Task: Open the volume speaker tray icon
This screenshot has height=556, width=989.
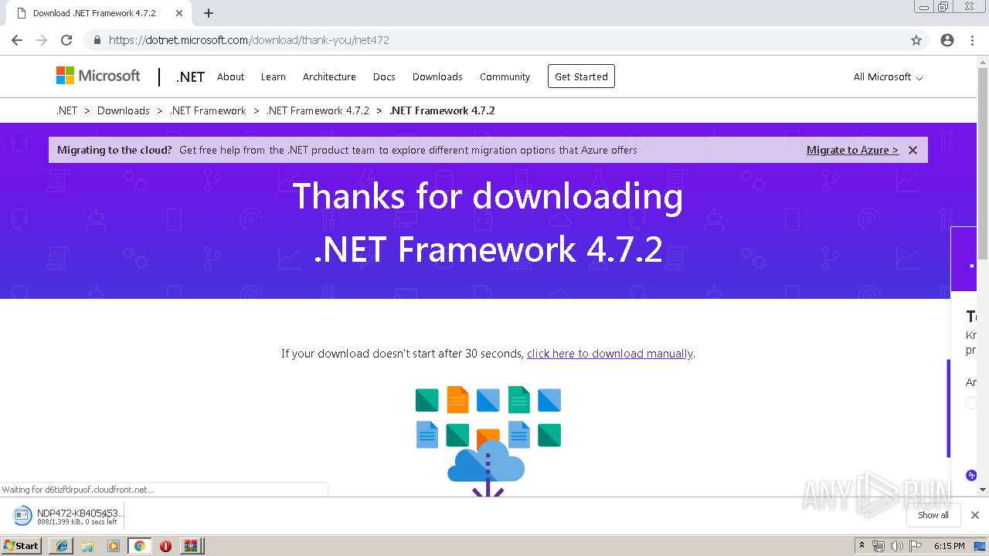Action: coord(896,545)
